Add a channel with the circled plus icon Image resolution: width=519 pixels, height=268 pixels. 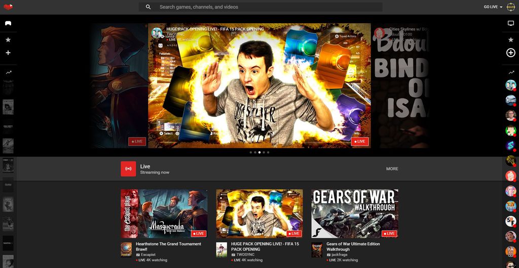click(511, 53)
